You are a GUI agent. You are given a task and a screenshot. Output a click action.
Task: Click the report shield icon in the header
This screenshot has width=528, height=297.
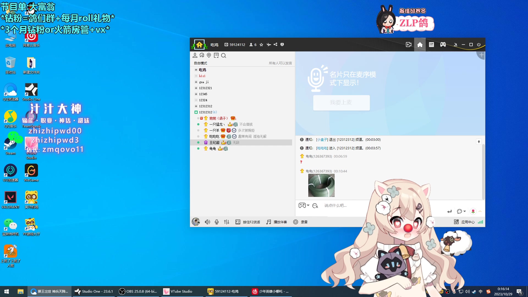tap(282, 45)
